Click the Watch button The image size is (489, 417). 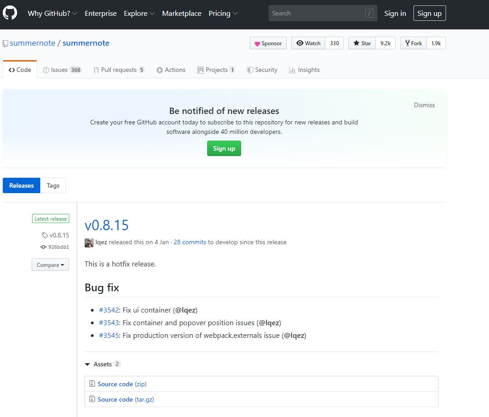[309, 43]
